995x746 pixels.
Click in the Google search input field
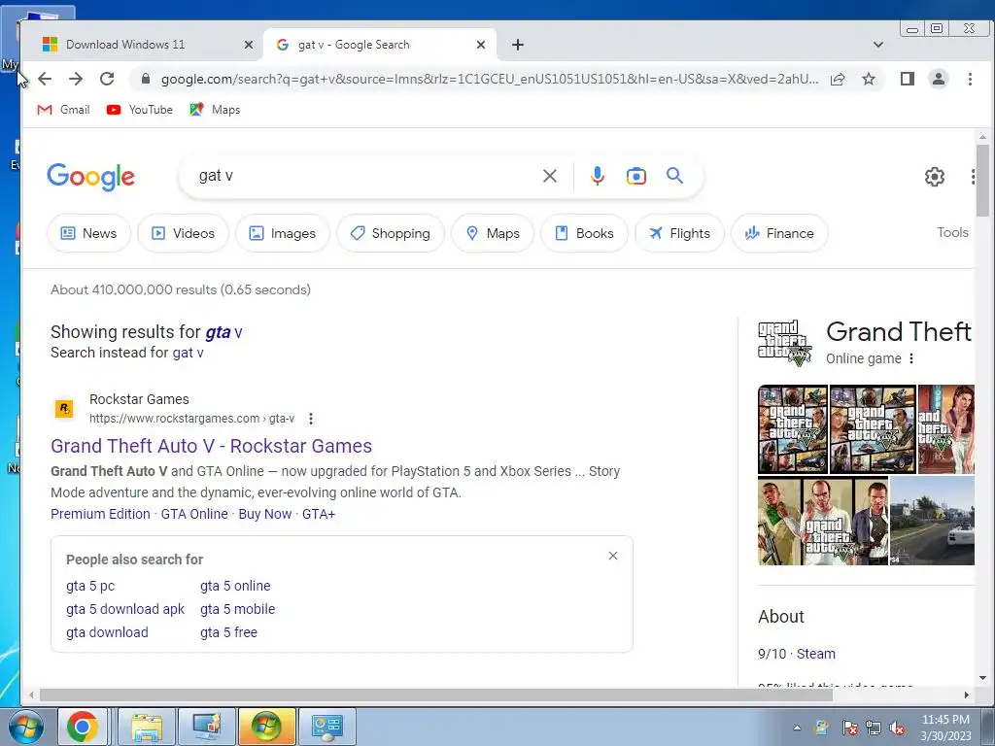(x=361, y=176)
